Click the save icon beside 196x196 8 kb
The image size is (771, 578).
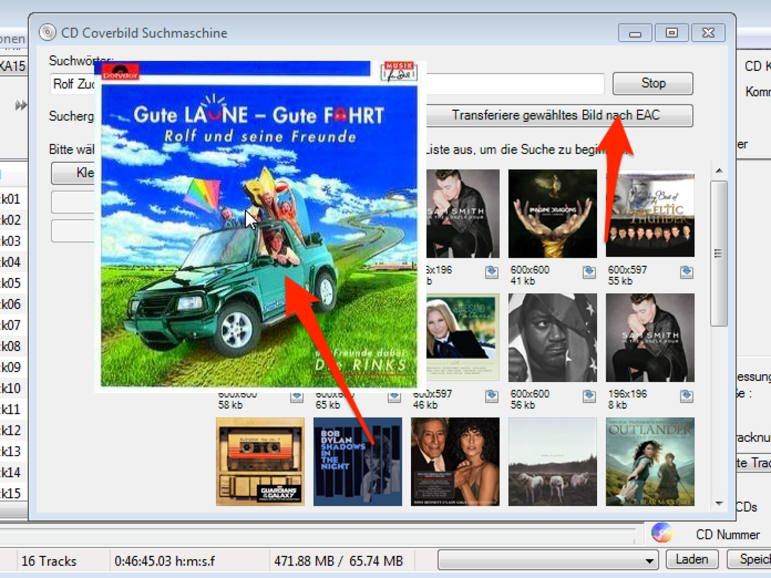[x=687, y=396]
